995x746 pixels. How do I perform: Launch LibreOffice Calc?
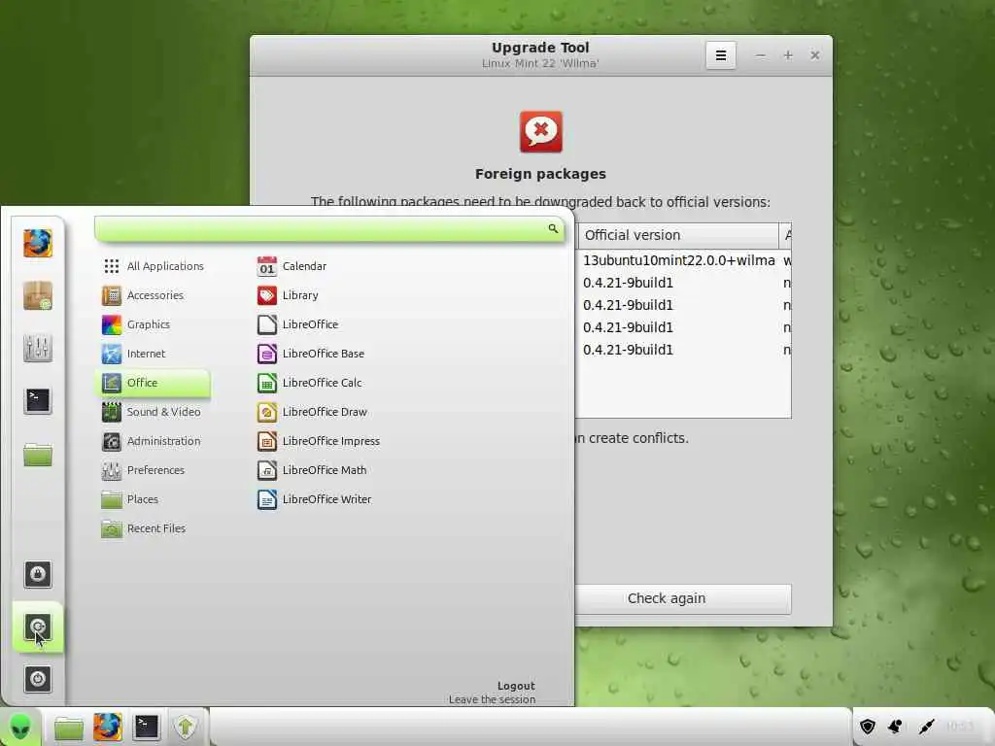[x=310, y=383]
